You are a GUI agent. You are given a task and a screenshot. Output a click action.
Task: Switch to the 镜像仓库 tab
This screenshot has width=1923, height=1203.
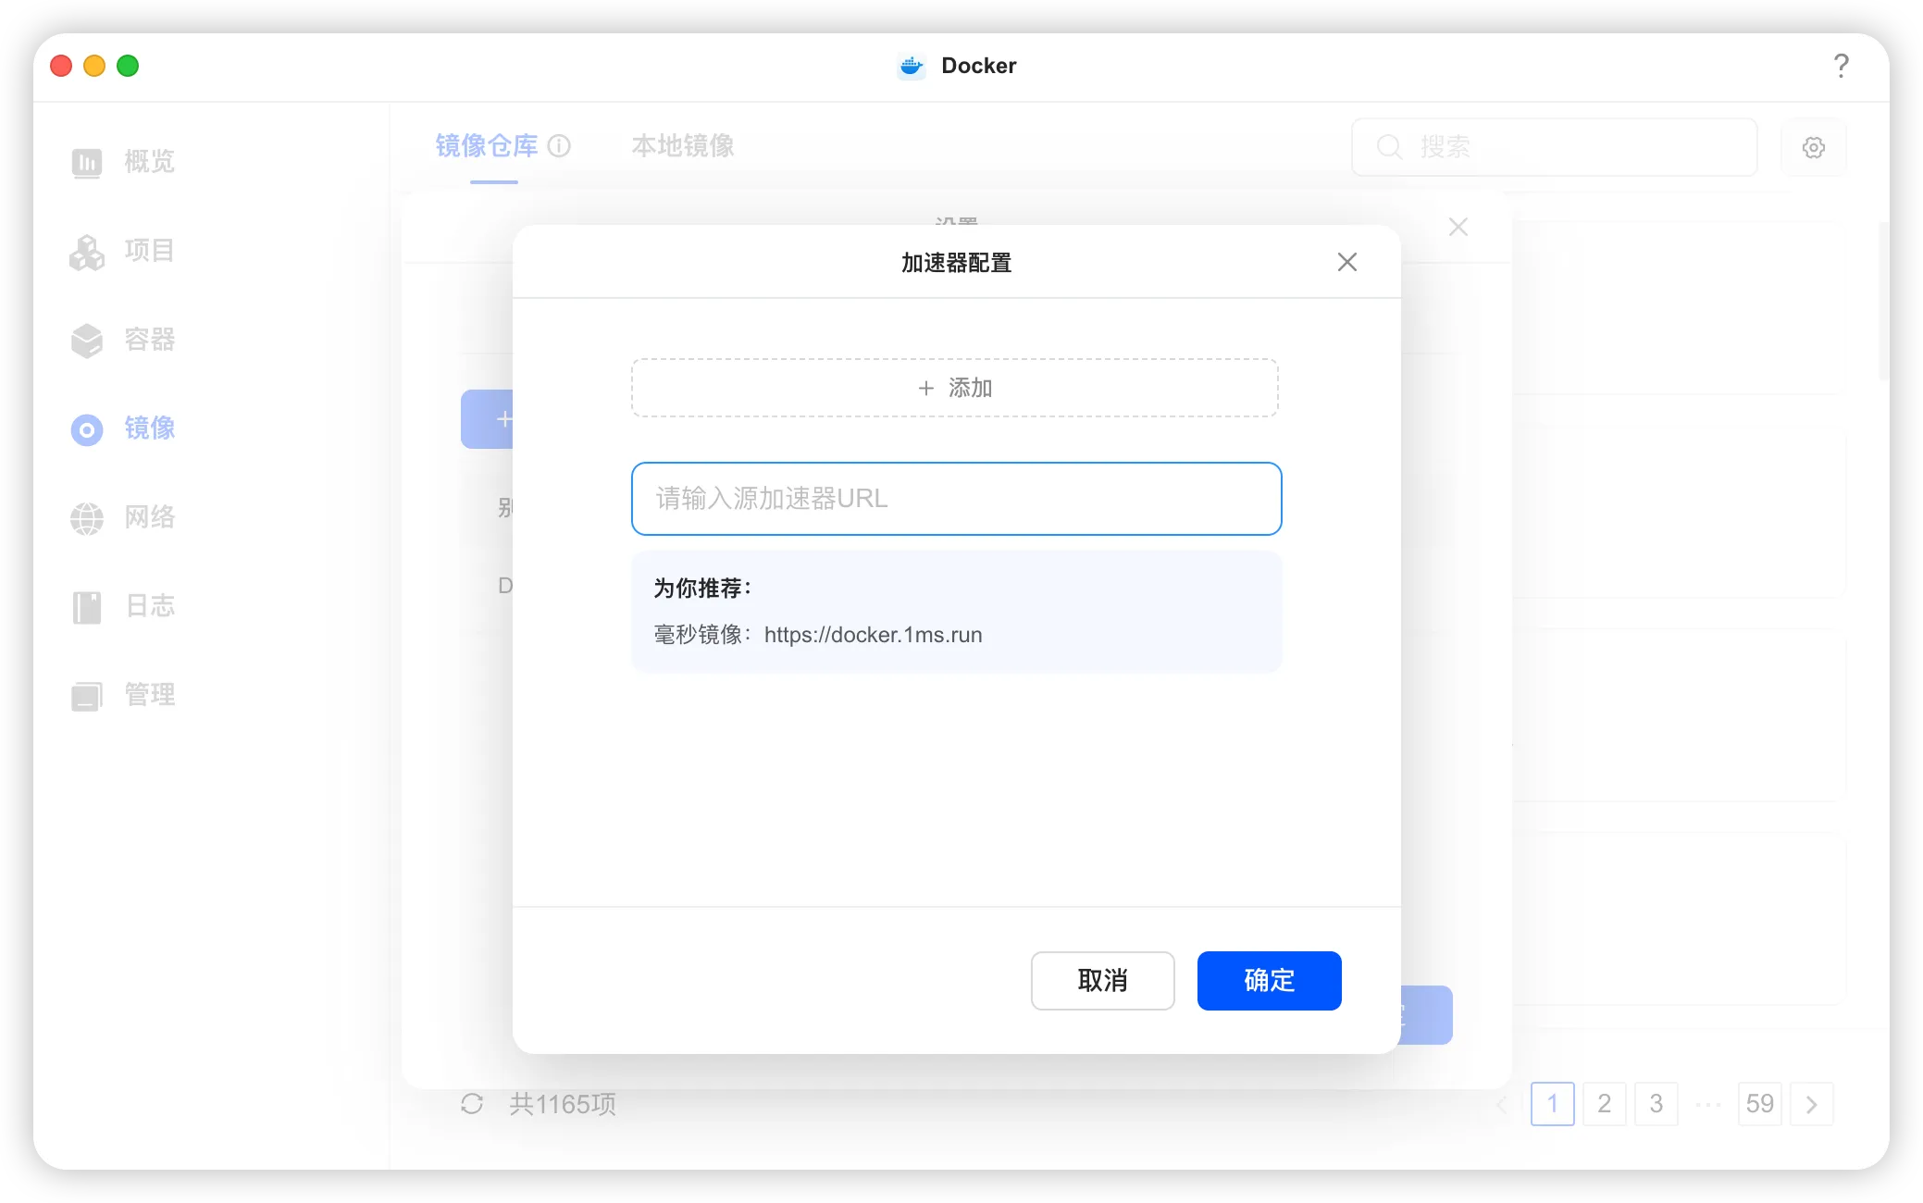click(x=487, y=145)
